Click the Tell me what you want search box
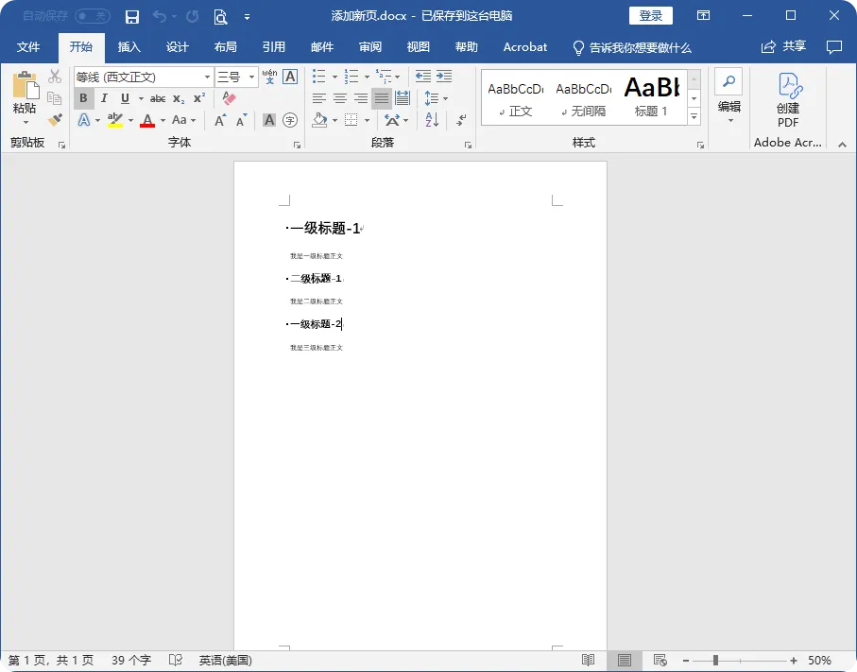Viewport: 857px width, 672px height. coord(632,47)
